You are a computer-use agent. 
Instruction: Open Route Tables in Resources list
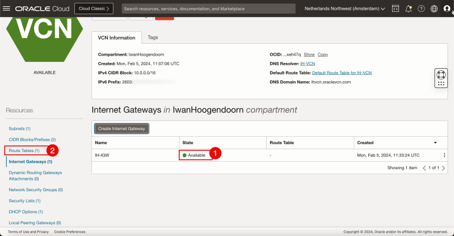[24, 150]
